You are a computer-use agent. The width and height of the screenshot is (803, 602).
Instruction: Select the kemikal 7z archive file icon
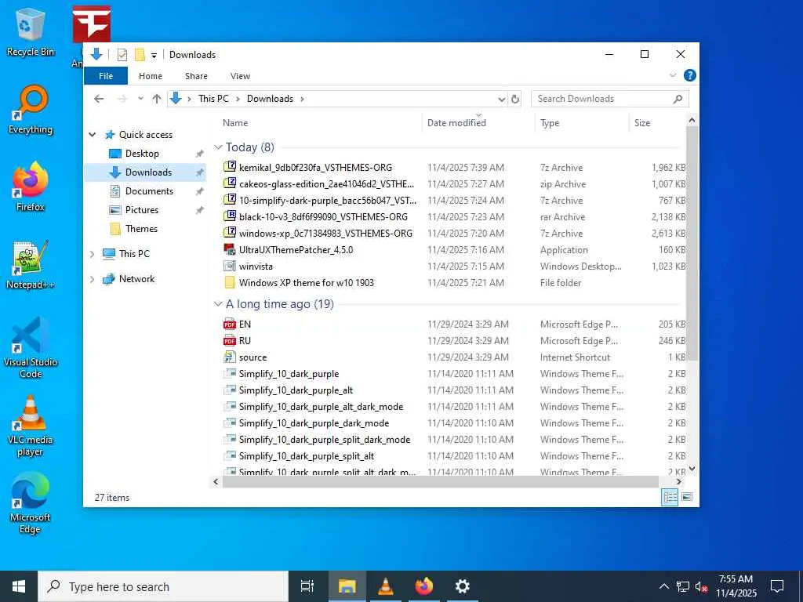230,167
